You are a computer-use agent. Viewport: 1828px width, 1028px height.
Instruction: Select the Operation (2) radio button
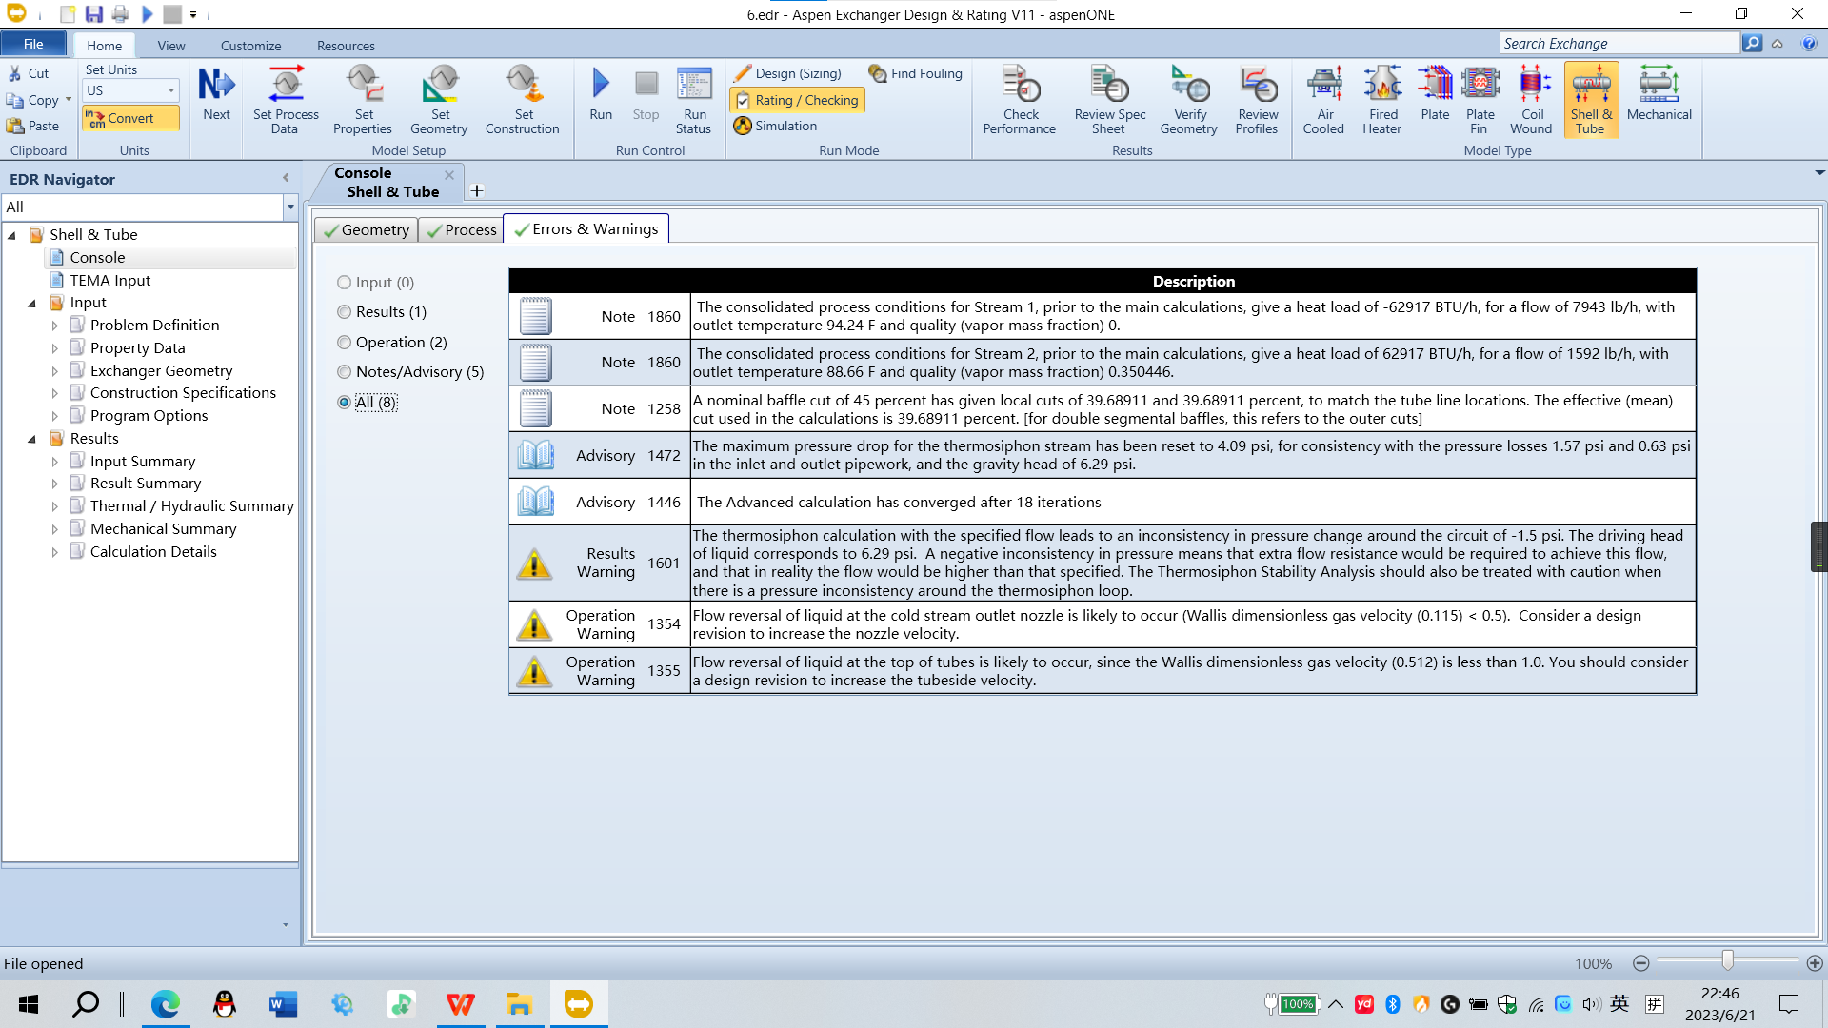[x=344, y=343]
